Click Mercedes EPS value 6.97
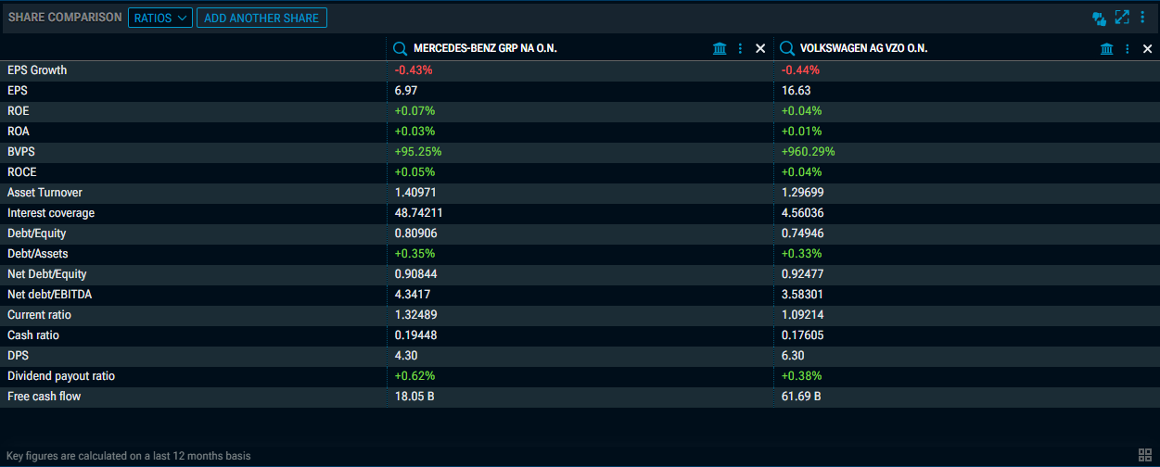 pyautogui.click(x=406, y=91)
